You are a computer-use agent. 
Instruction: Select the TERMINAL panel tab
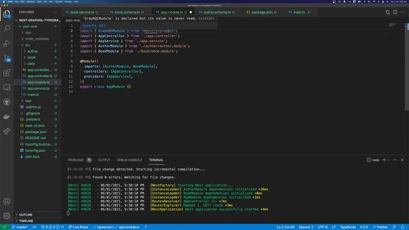click(x=156, y=160)
